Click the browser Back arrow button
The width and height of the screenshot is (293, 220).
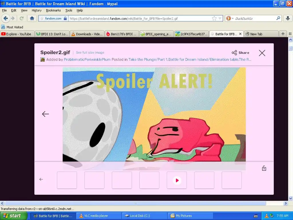click(6, 18)
